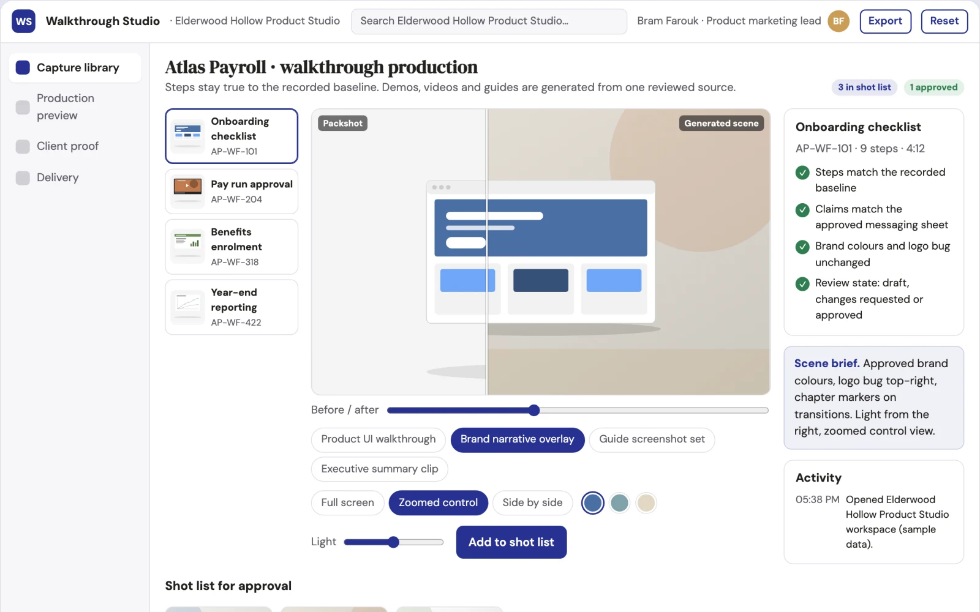Click the Before / after slider handle
980x612 pixels.
point(534,410)
